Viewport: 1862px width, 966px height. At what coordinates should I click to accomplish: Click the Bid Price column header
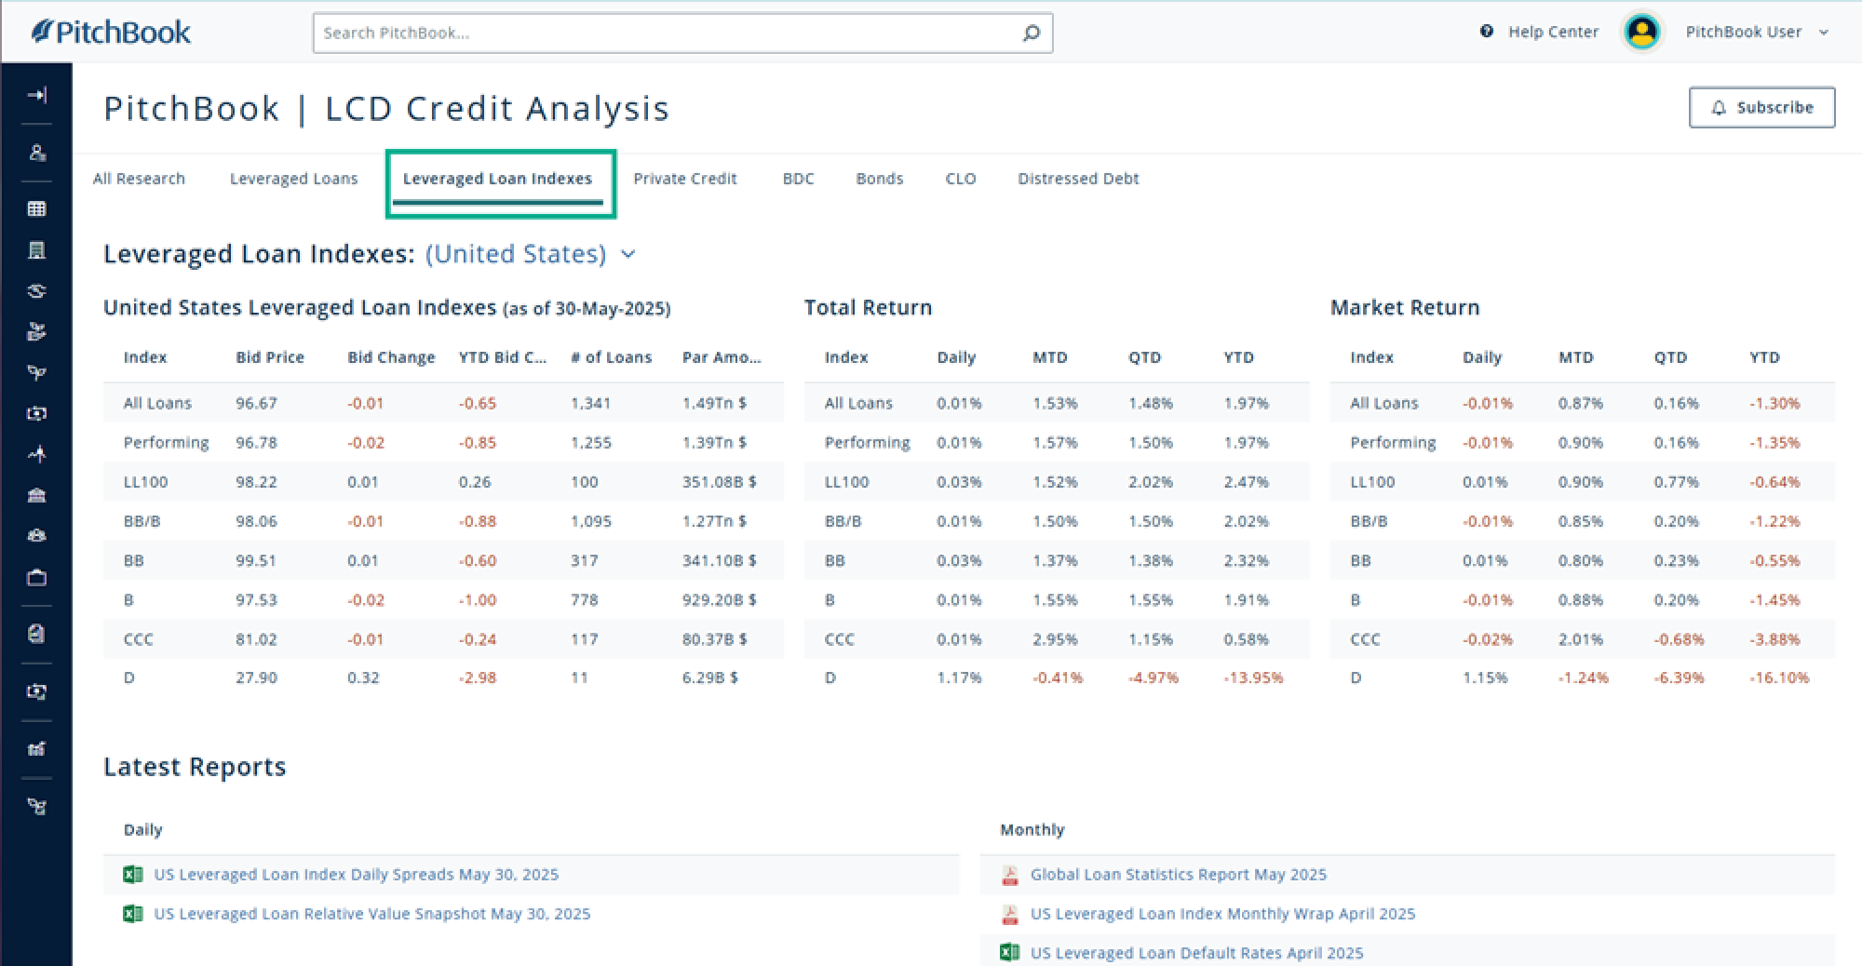click(269, 357)
